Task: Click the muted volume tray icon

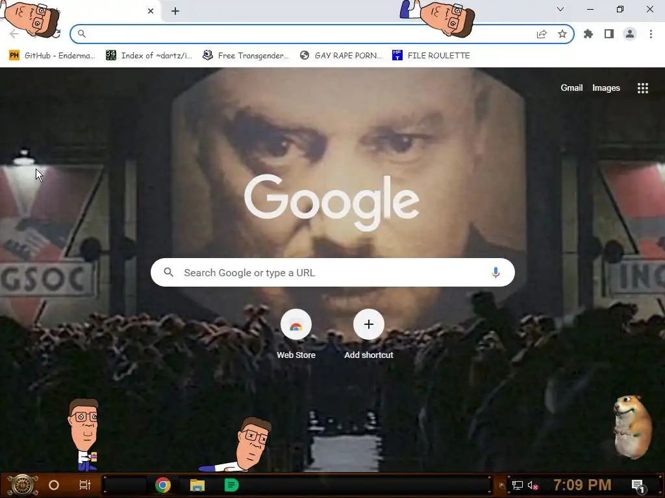Action: (533, 485)
